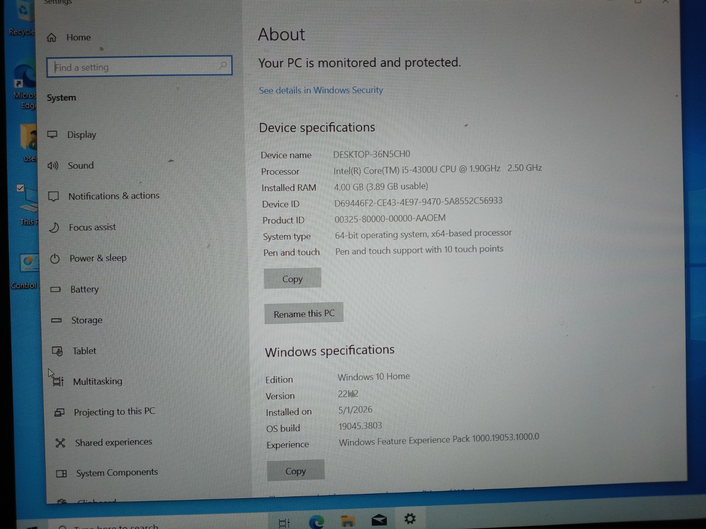Screen dimensions: 706x529
Task: Click the Tablet icon in sidebar
Action: 57,351
